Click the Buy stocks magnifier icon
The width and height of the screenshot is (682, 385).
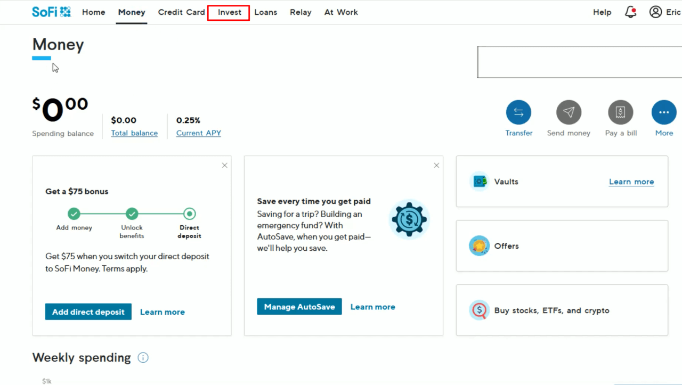coord(480,310)
